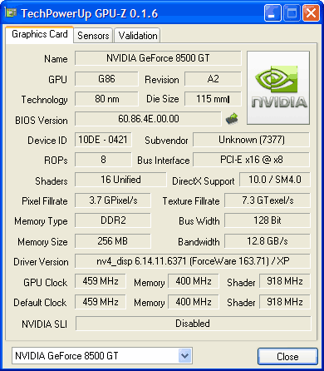Click the GPU Clock row Memory value 400 MHz
Screen dimensions: 324x371
(x=193, y=281)
